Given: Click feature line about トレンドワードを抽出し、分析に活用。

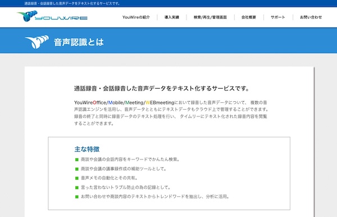Looking at the screenshot, I should 155,197.
